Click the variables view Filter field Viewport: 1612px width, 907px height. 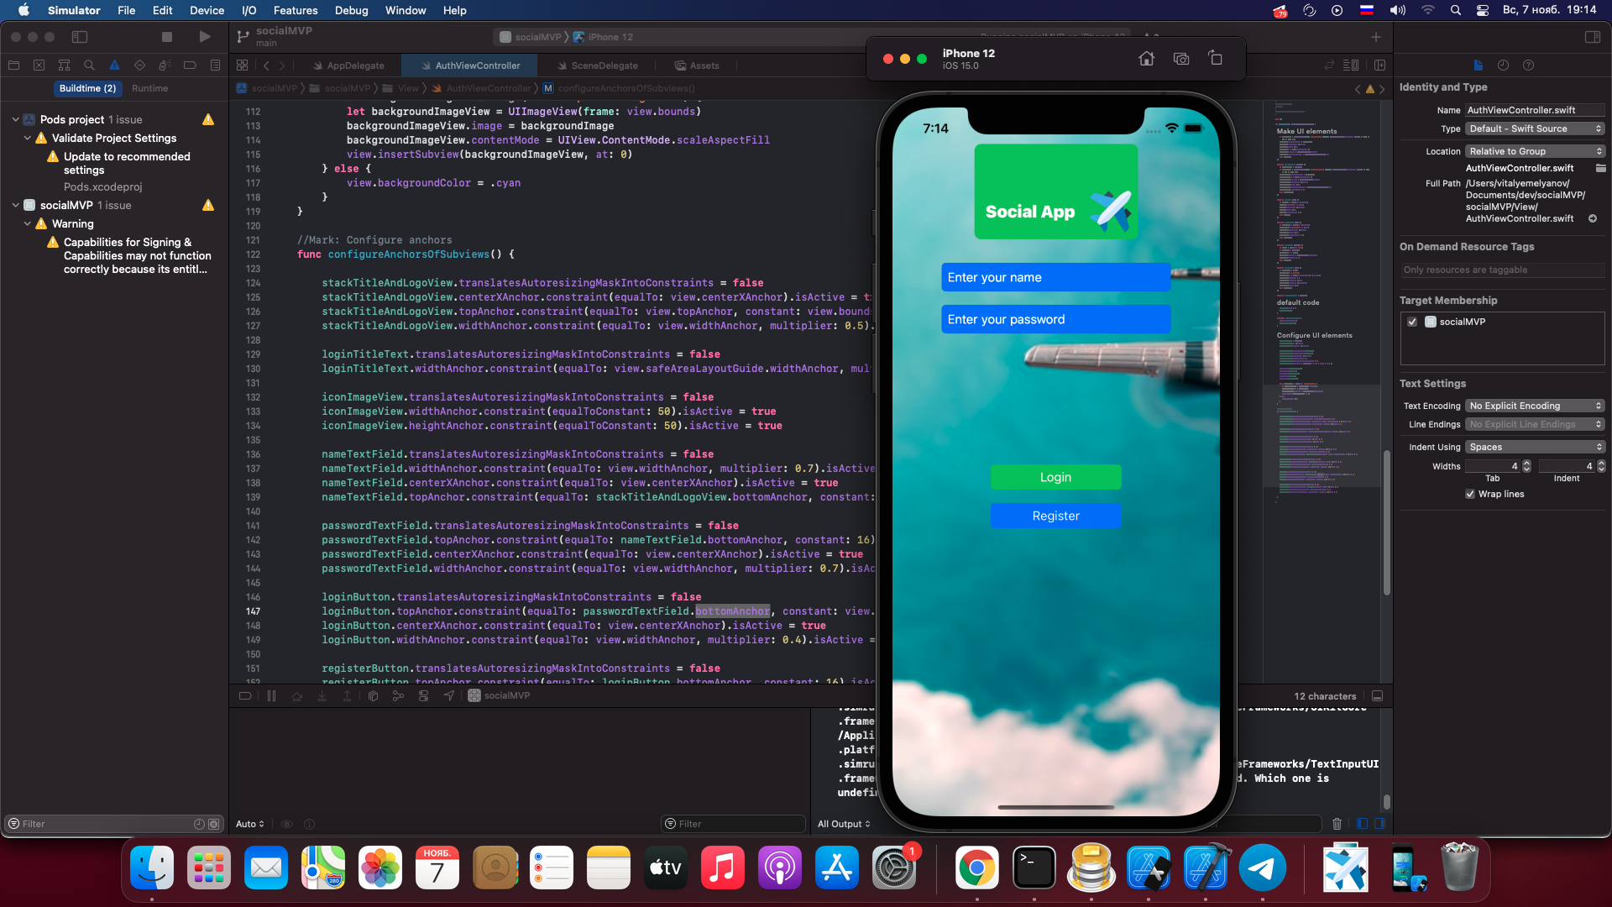coord(733,824)
